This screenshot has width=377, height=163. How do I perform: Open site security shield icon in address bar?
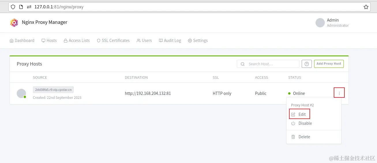pos(13,7)
